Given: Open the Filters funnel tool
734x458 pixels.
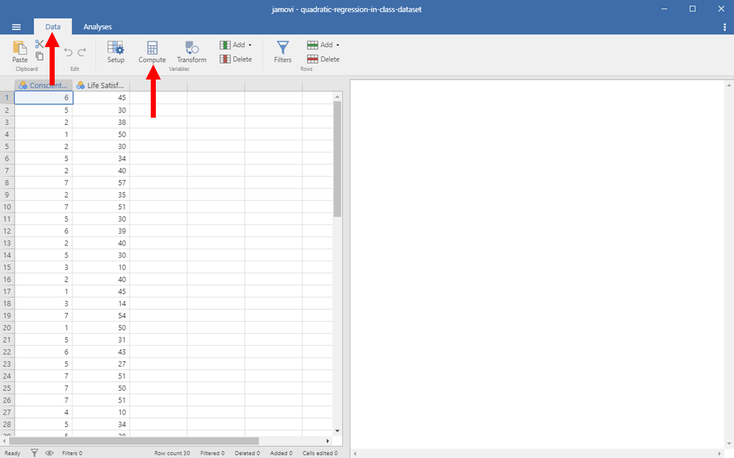Looking at the screenshot, I should pyautogui.click(x=282, y=52).
